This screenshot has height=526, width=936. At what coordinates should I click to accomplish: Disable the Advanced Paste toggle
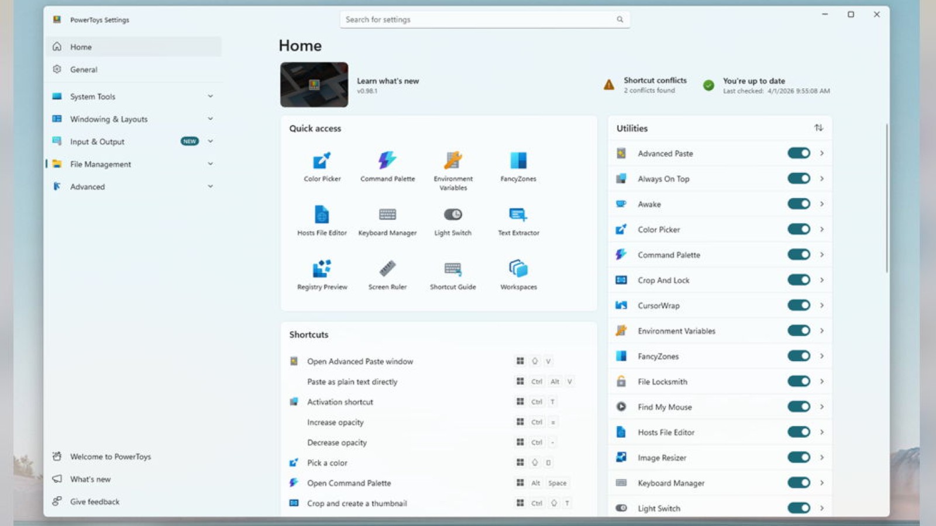coord(799,153)
